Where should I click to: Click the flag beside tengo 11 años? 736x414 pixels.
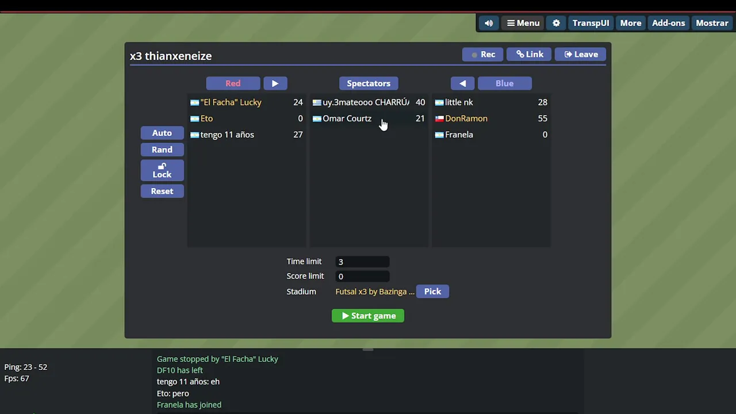coord(194,135)
